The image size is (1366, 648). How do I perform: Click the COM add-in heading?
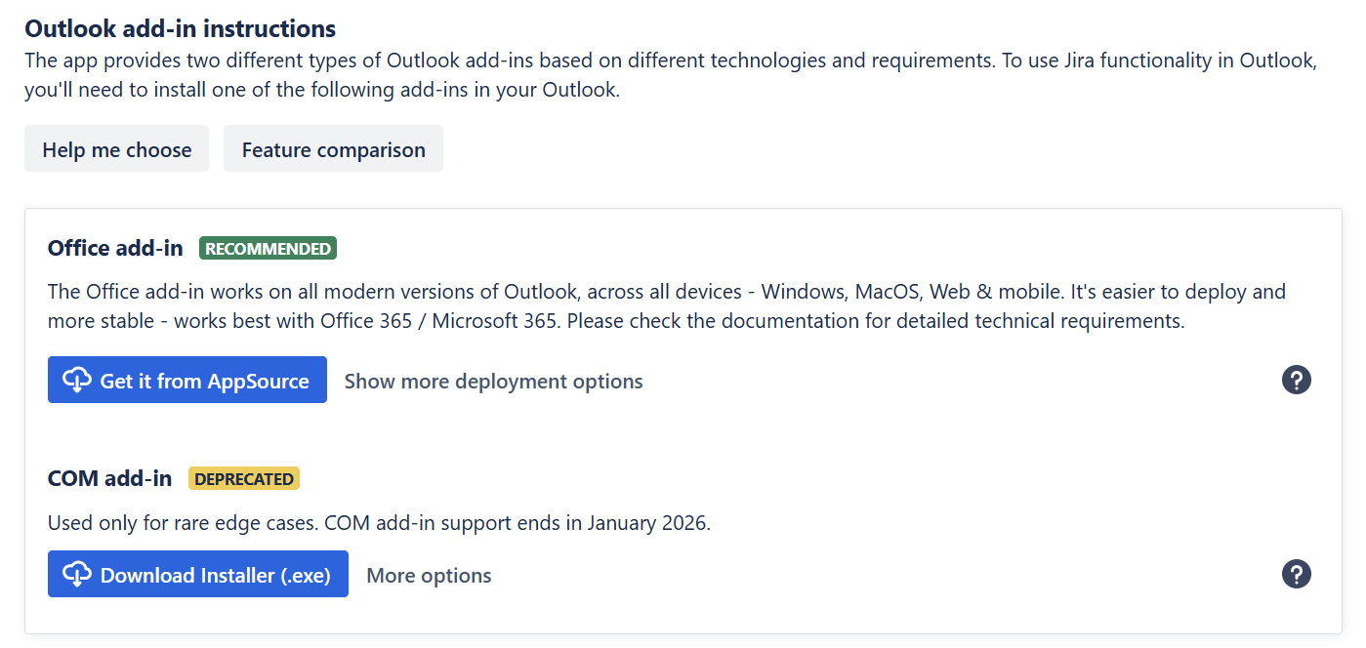(x=109, y=478)
